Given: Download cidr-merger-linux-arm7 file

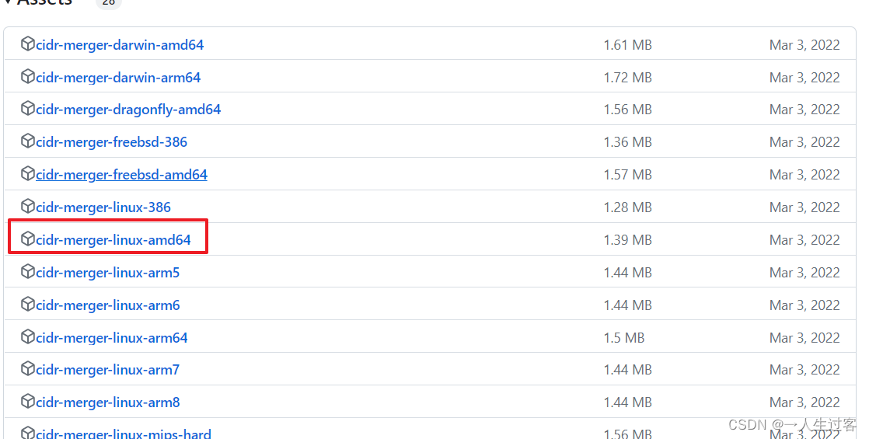Looking at the screenshot, I should 107,370.
